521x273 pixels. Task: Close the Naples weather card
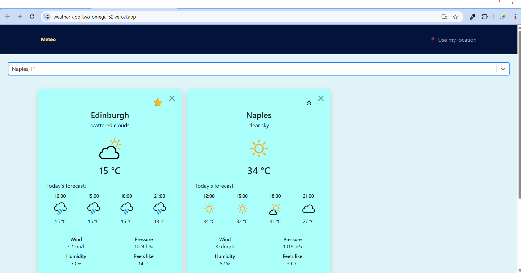pyautogui.click(x=321, y=98)
